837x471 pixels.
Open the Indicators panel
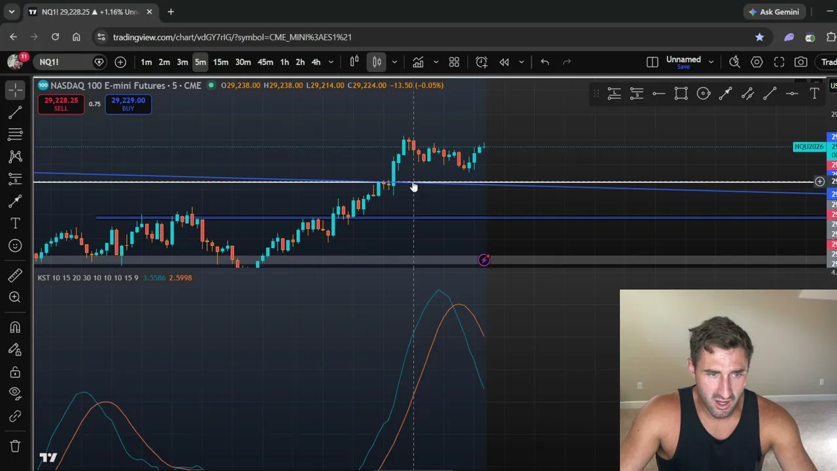(x=418, y=62)
